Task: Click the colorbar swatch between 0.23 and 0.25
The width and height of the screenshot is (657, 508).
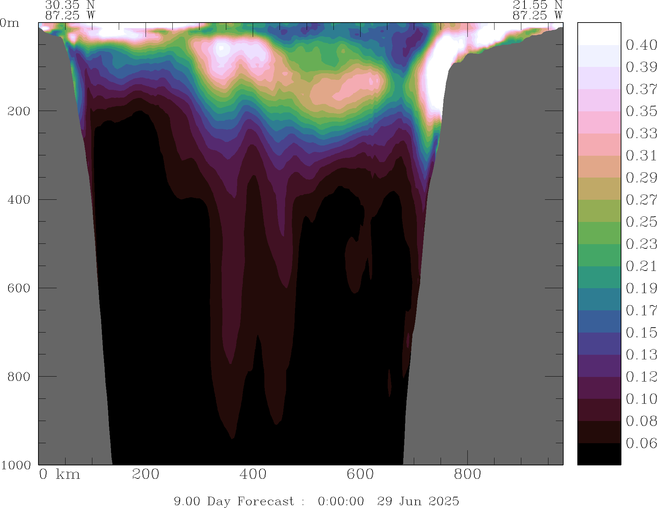Action: click(x=599, y=233)
